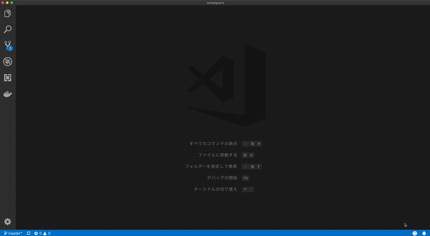430x236 pixels.
Task: Minimize the window with the yellow button
Action: (7, 3)
